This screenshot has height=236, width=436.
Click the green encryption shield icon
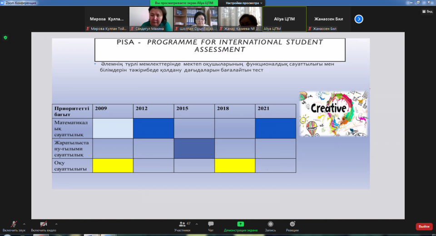[5, 38]
